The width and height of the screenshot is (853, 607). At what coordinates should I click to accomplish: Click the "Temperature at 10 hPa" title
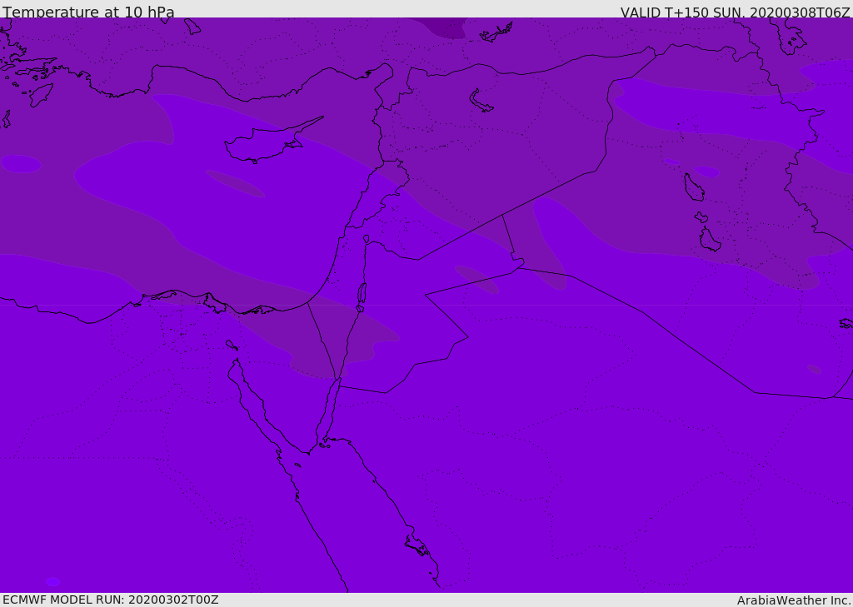(88, 12)
